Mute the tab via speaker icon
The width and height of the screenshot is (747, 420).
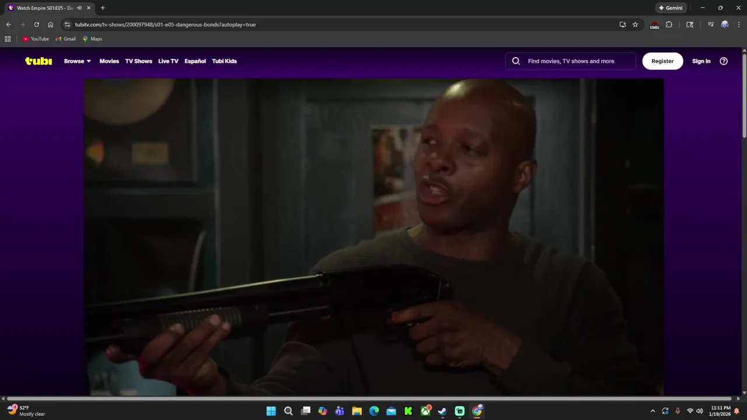(79, 8)
